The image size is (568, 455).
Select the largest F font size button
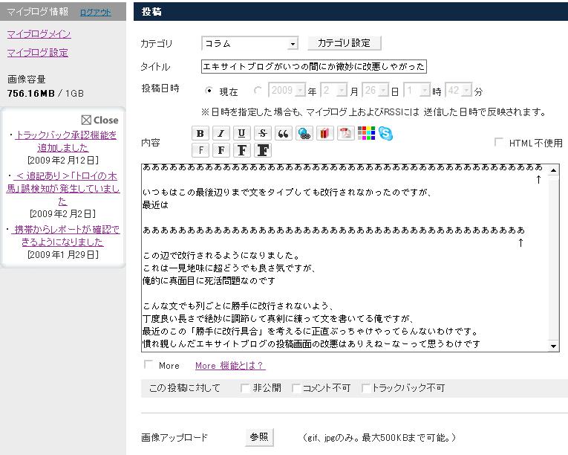[x=263, y=150]
